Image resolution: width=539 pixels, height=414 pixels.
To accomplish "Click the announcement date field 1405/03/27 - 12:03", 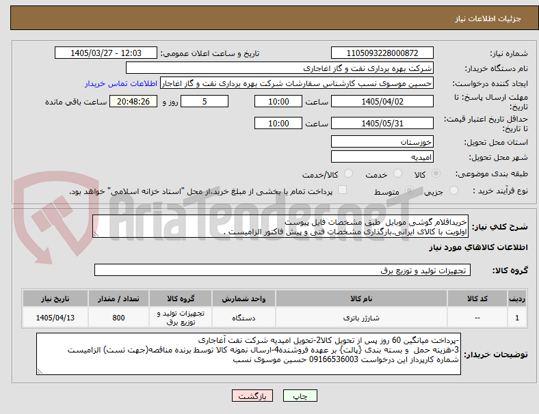I will pos(106,53).
